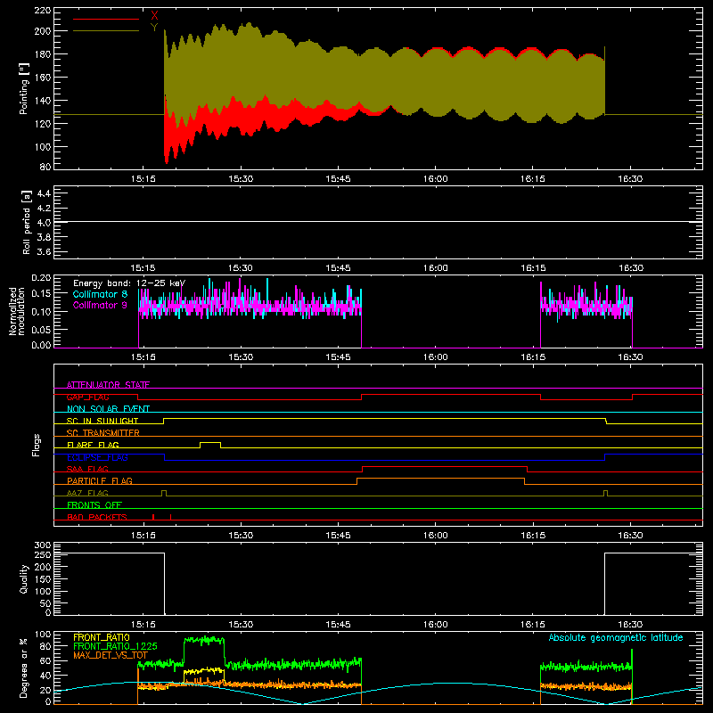This screenshot has width=713, height=713.
Task: Click the blue ECLIPSE_FLAG label
Action: (97, 457)
